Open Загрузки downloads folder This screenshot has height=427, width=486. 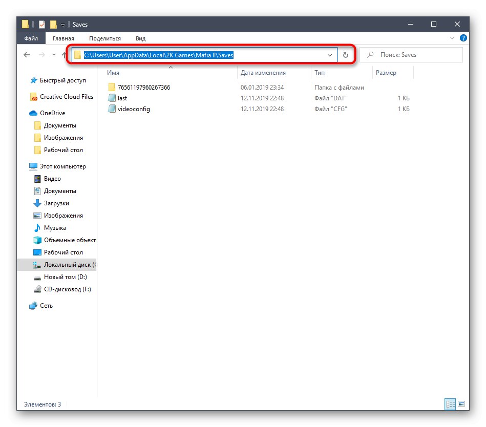pyautogui.click(x=56, y=203)
